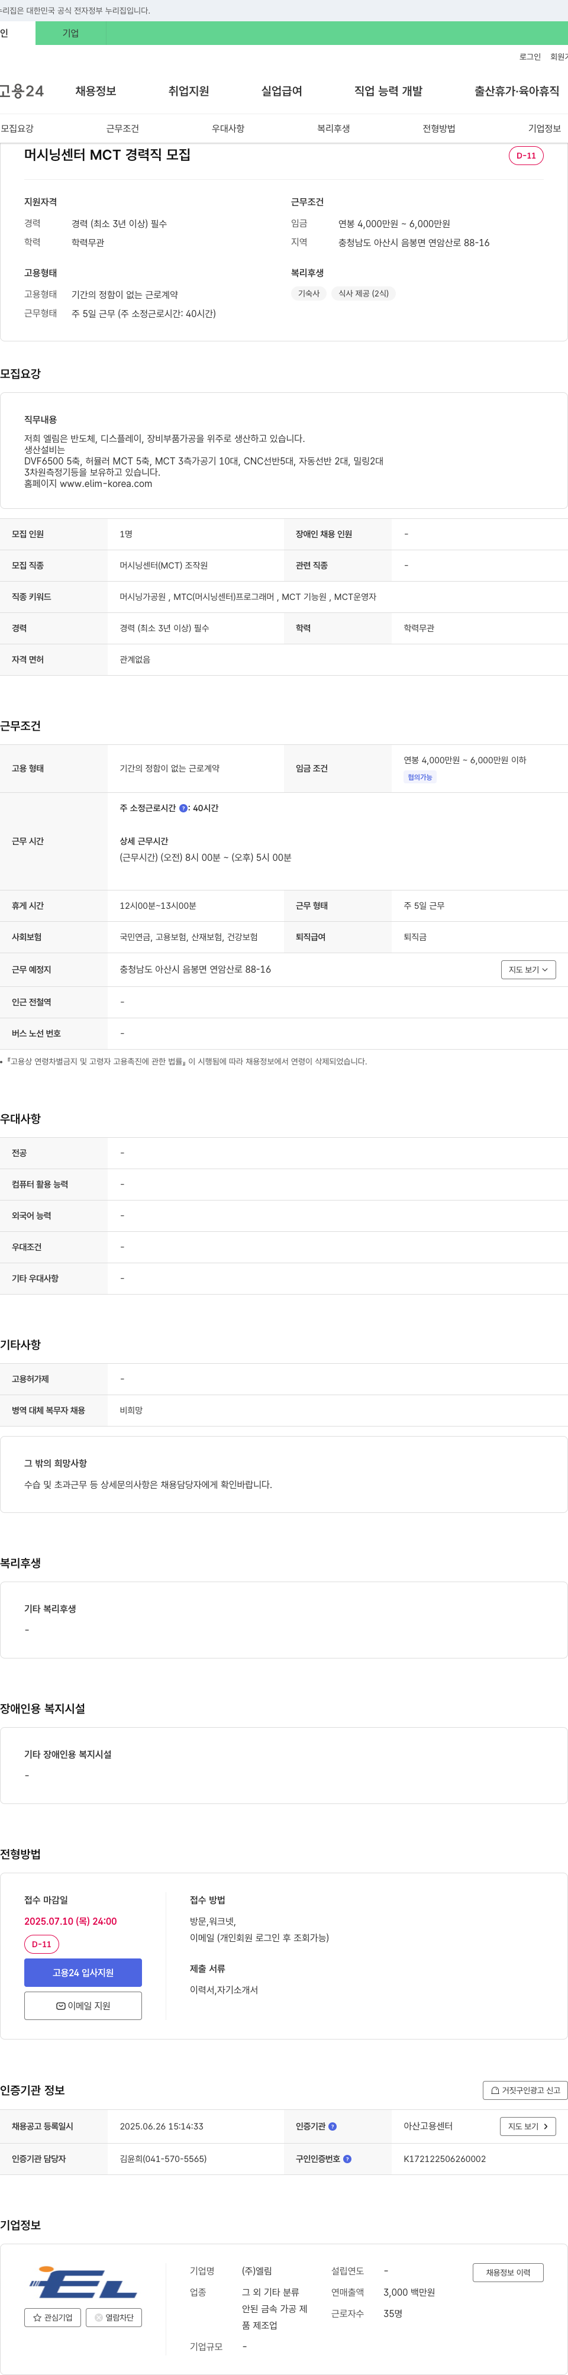
Task: Click 거짓구인광고 신고 button
Action: 525,2090
